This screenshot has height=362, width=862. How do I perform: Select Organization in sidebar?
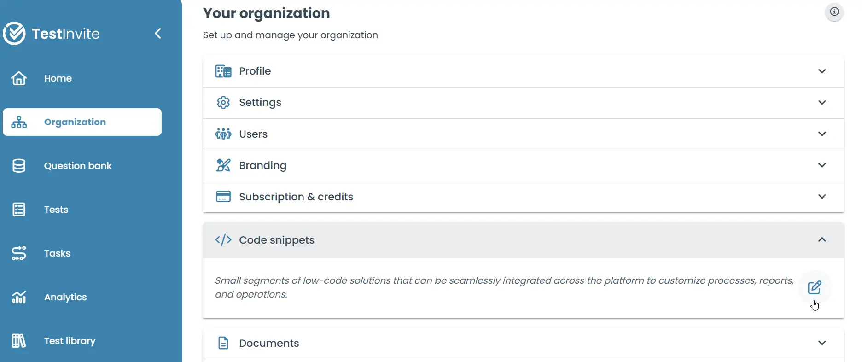[82, 122]
